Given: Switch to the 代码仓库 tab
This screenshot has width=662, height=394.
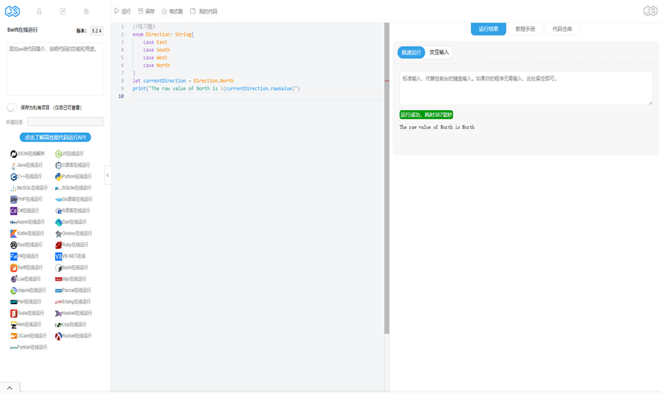Looking at the screenshot, I should (x=562, y=29).
